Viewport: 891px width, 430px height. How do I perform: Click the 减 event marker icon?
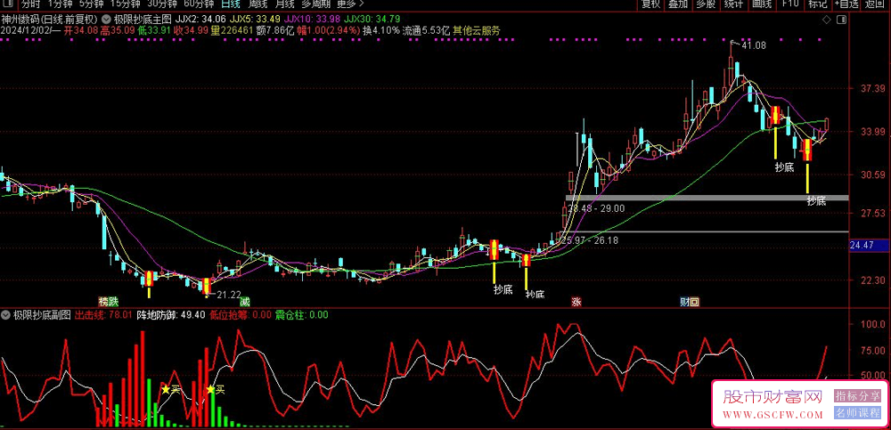point(244,302)
